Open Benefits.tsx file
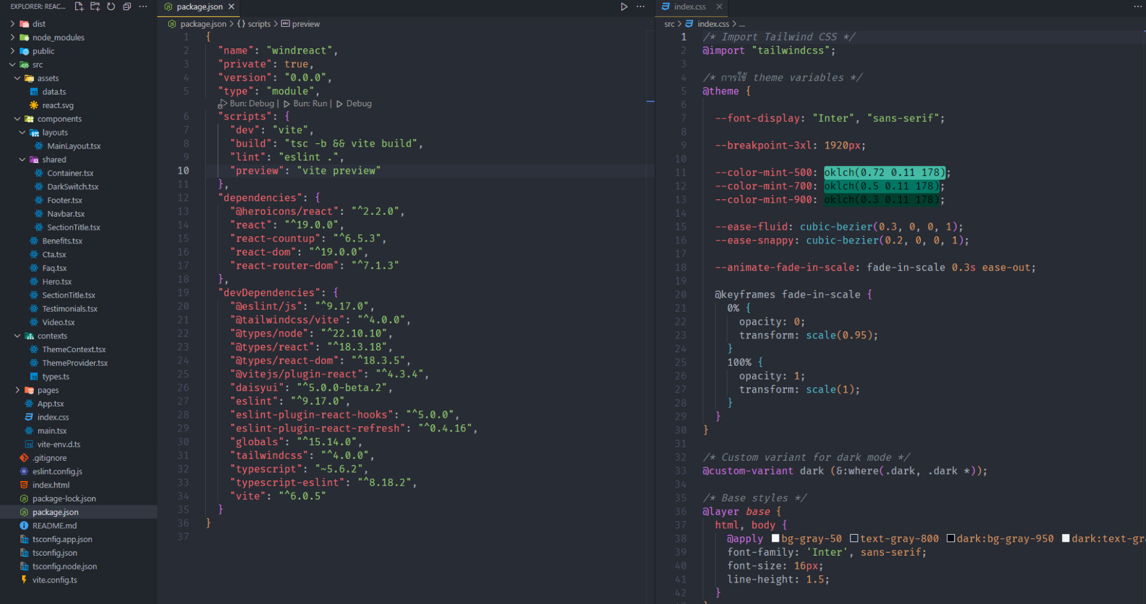The image size is (1146, 604). [62, 241]
